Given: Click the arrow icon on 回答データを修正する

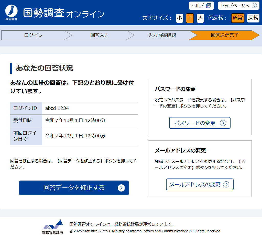Looking at the screenshot, I should point(121,188).
